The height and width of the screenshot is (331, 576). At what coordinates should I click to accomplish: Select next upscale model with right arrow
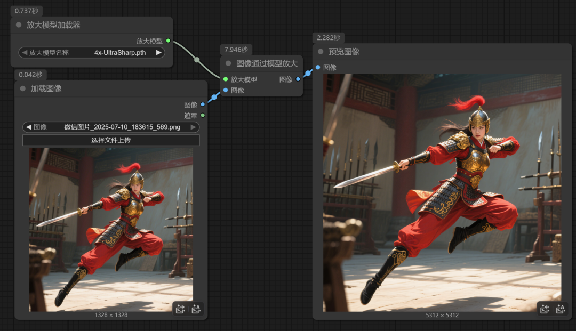pyautogui.click(x=159, y=52)
